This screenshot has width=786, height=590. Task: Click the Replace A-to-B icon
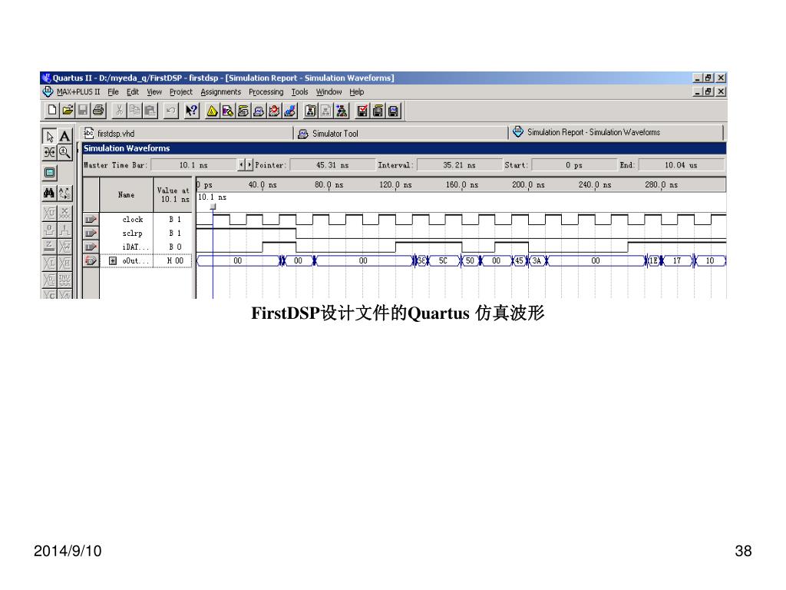point(64,193)
